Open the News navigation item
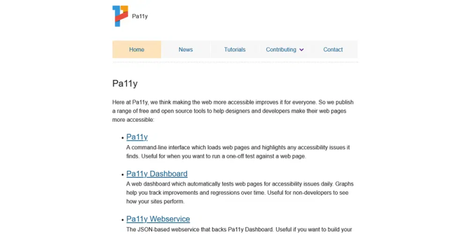 coord(185,50)
